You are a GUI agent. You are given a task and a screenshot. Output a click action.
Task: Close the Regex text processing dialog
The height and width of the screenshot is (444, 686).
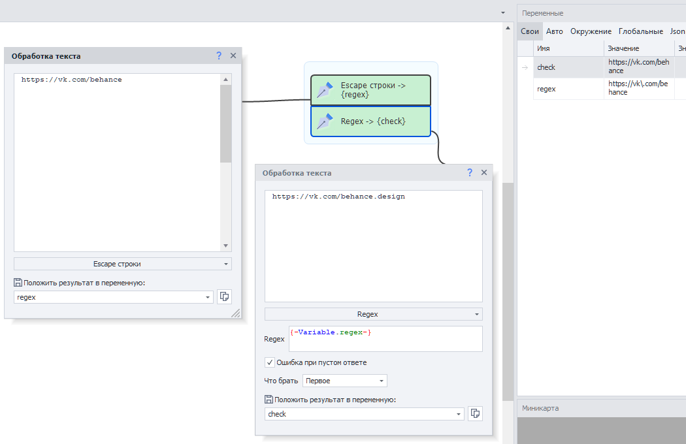484,173
